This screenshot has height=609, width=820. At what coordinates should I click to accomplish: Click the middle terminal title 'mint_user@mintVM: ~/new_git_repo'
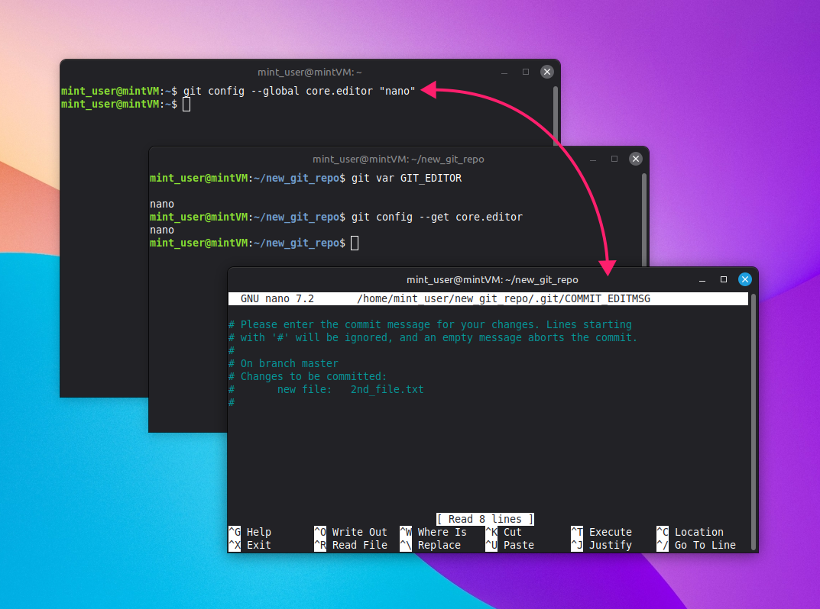point(398,159)
